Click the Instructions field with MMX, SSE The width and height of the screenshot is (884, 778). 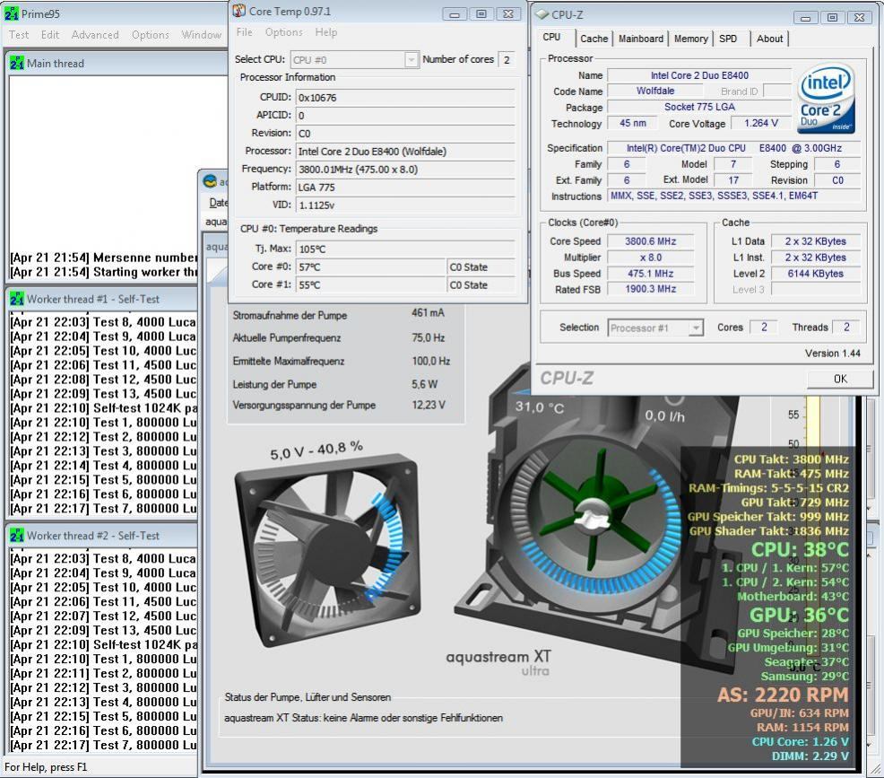click(734, 196)
